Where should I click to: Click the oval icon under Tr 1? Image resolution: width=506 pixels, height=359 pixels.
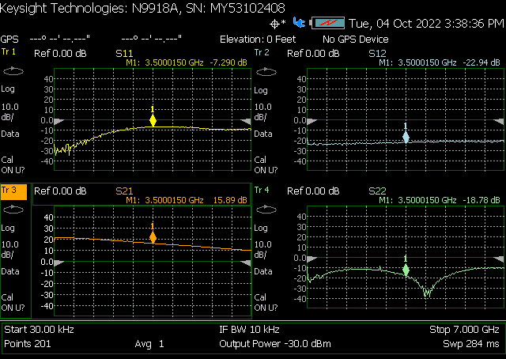click(11, 71)
